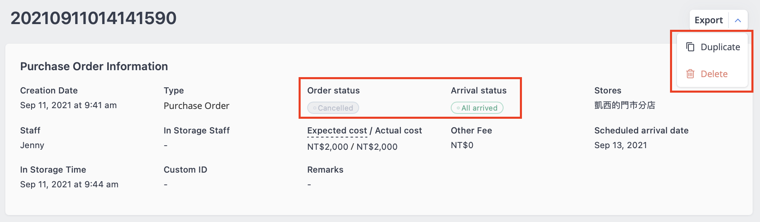Image resolution: width=760 pixels, height=222 pixels.
Task: Click the In Storage Time value
Action: pyautogui.click(x=69, y=184)
